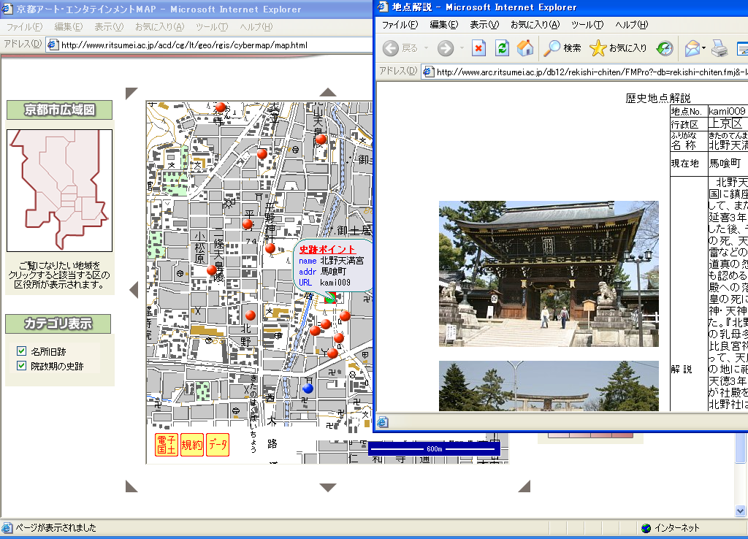Screen dimensions: 748x539
Task: Pan map left with left triangle arrow
Action: point(134,289)
